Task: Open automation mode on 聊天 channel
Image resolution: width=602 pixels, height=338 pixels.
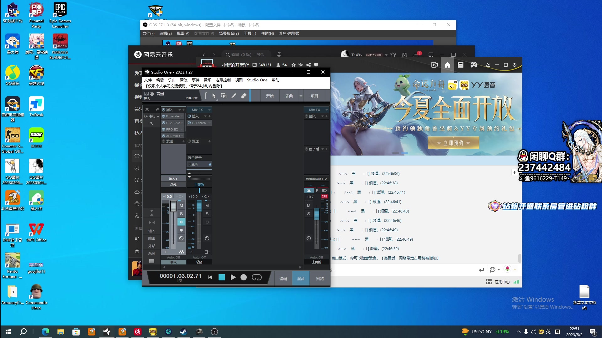Action: tap(173, 258)
